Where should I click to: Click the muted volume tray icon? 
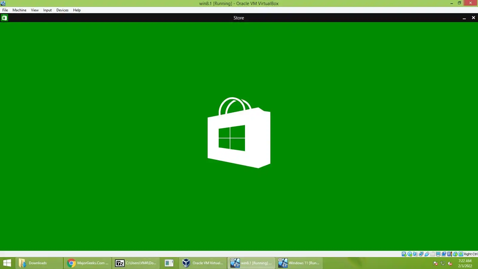tap(450, 263)
